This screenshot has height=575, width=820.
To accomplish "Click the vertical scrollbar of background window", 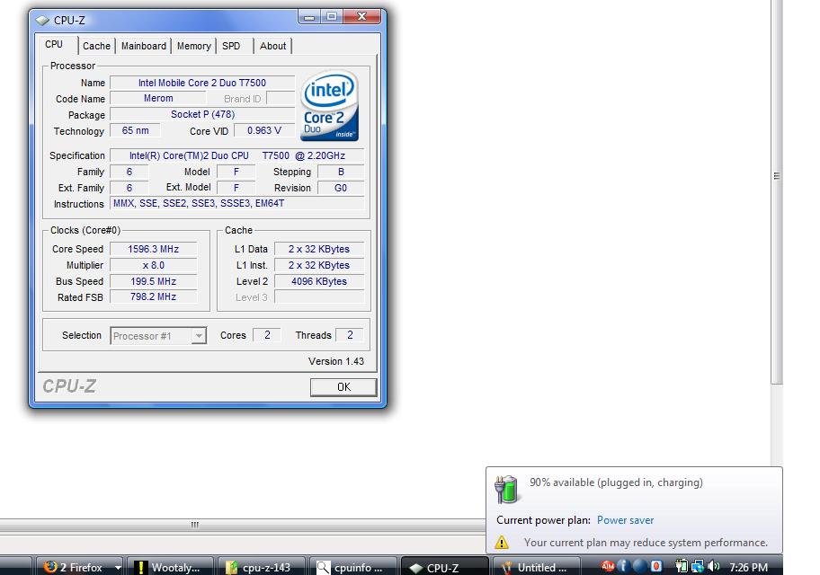I will [777, 192].
